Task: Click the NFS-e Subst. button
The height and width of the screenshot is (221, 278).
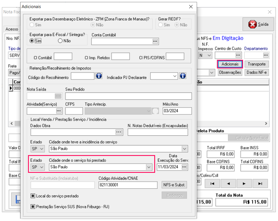Action: [174, 185]
